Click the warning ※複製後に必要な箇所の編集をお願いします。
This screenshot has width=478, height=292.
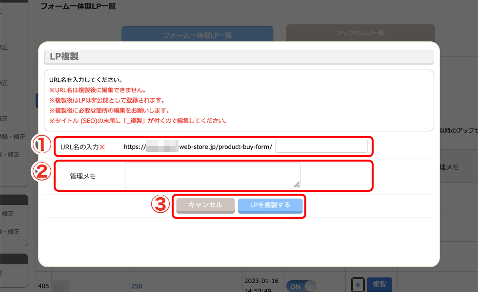(x=109, y=110)
